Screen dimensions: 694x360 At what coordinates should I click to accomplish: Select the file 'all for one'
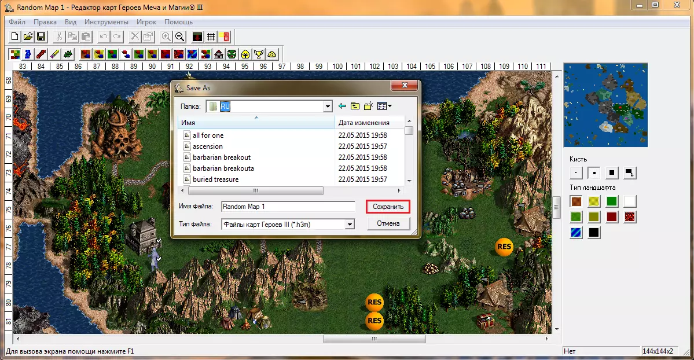[x=208, y=135]
